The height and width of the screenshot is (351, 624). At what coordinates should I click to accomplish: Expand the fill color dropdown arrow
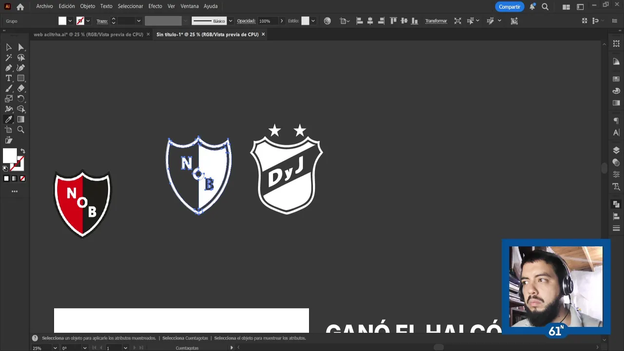pyautogui.click(x=70, y=21)
